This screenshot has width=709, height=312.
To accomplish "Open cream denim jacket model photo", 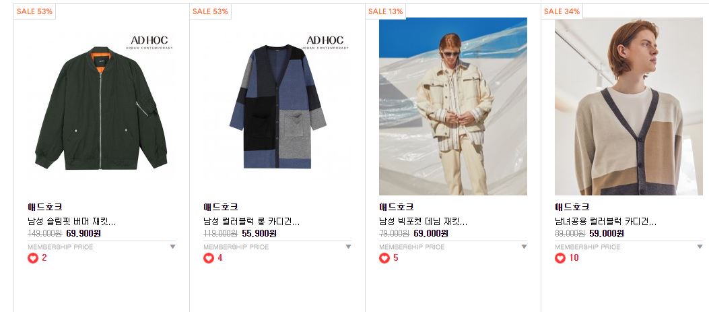I will pos(453,106).
